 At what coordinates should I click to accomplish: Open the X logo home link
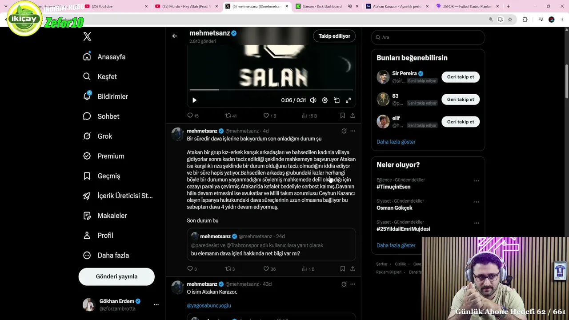click(87, 37)
